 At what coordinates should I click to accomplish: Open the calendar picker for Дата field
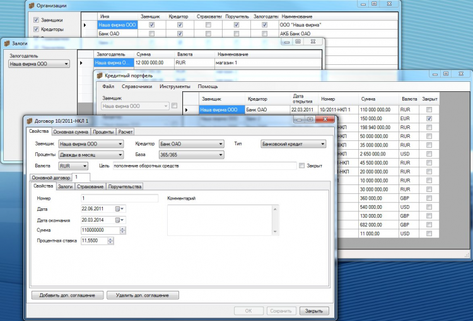[119, 209]
